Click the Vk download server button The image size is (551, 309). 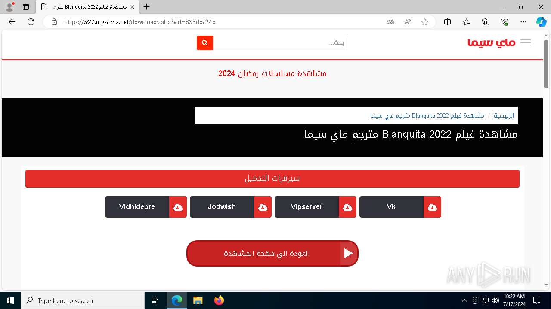[400, 207]
